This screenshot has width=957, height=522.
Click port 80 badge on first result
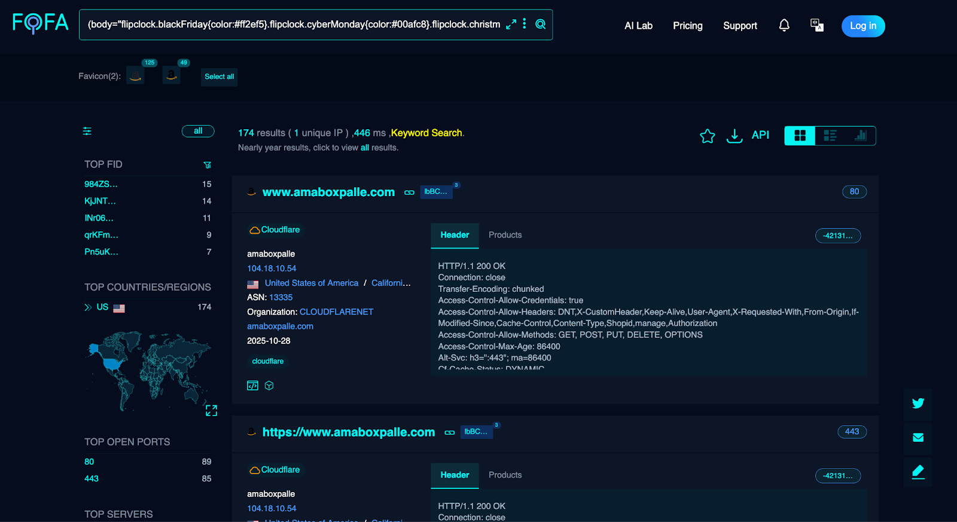point(854,192)
